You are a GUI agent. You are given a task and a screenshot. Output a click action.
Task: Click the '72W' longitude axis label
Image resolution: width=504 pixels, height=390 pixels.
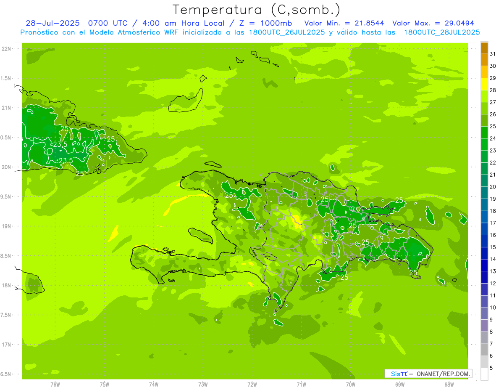pyautogui.click(x=252, y=385)
